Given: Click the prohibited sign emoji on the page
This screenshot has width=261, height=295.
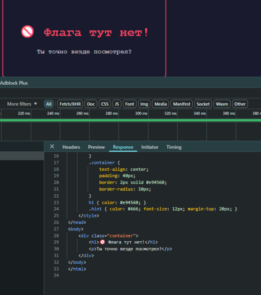Looking at the screenshot, I should coord(27,31).
